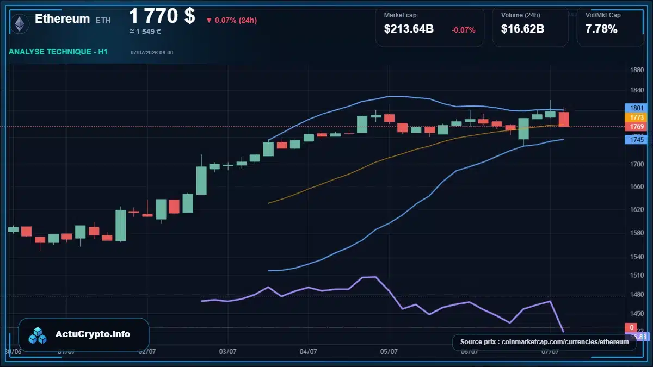Click the last red candlestick on chart
The image size is (653, 367).
(x=564, y=118)
